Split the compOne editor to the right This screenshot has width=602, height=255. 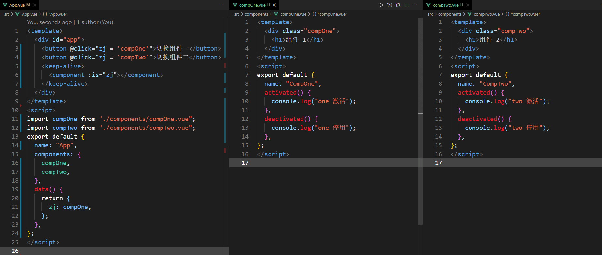click(407, 5)
